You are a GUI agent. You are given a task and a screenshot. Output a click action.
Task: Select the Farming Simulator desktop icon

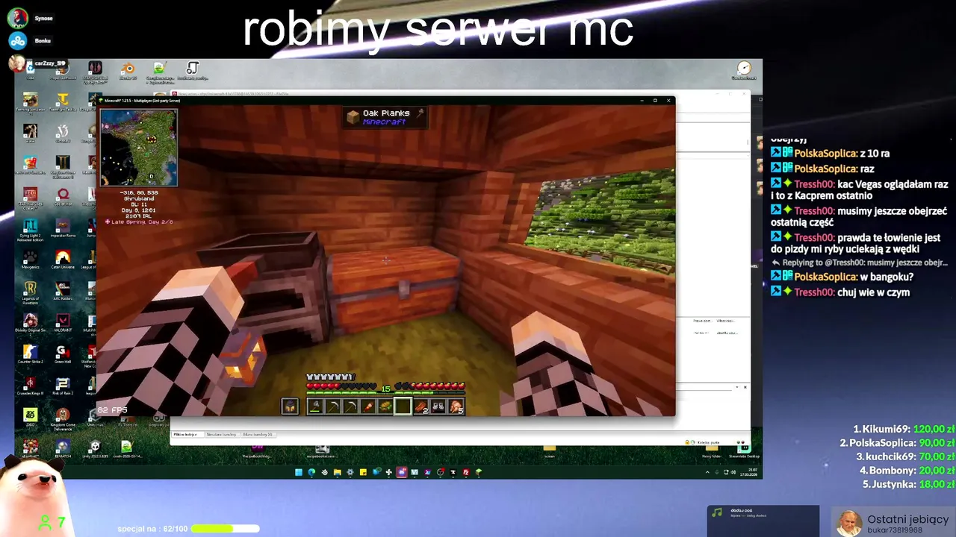pos(31,102)
